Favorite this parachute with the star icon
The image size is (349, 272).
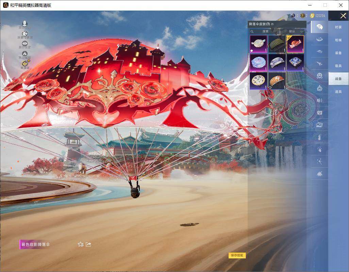pos(80,244)
